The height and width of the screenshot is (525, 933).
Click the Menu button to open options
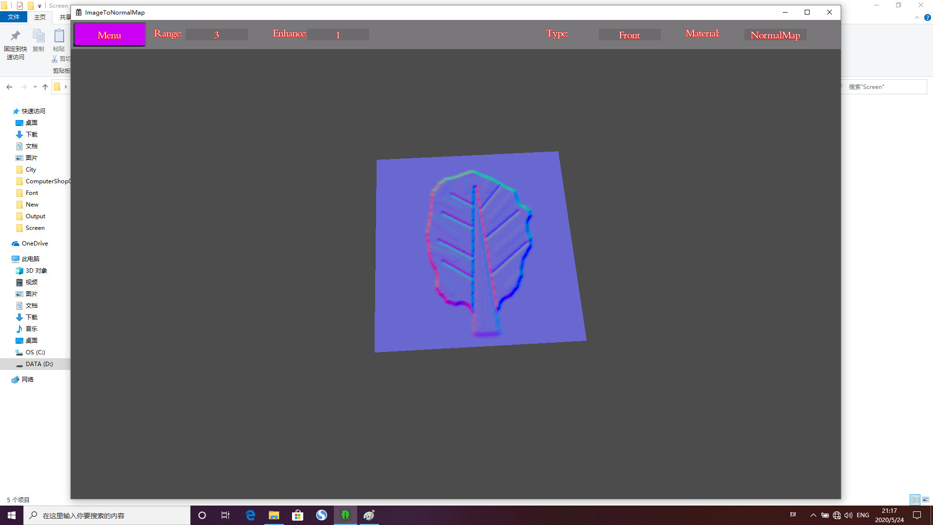(x=109, y=35)
